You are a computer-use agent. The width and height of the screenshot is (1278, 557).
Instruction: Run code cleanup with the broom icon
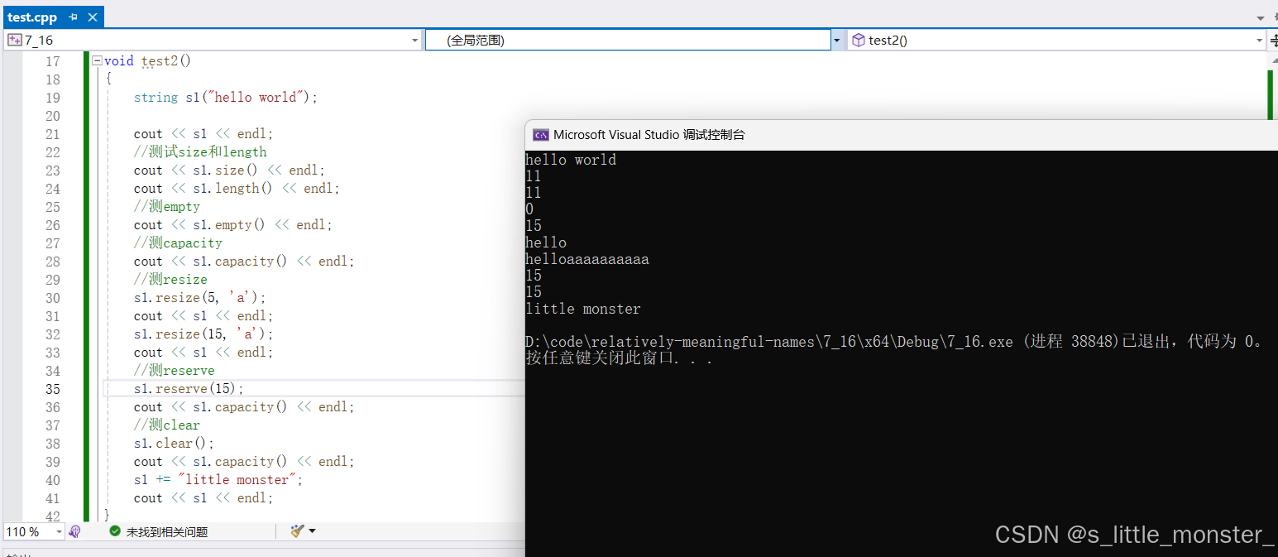(297, 531)
